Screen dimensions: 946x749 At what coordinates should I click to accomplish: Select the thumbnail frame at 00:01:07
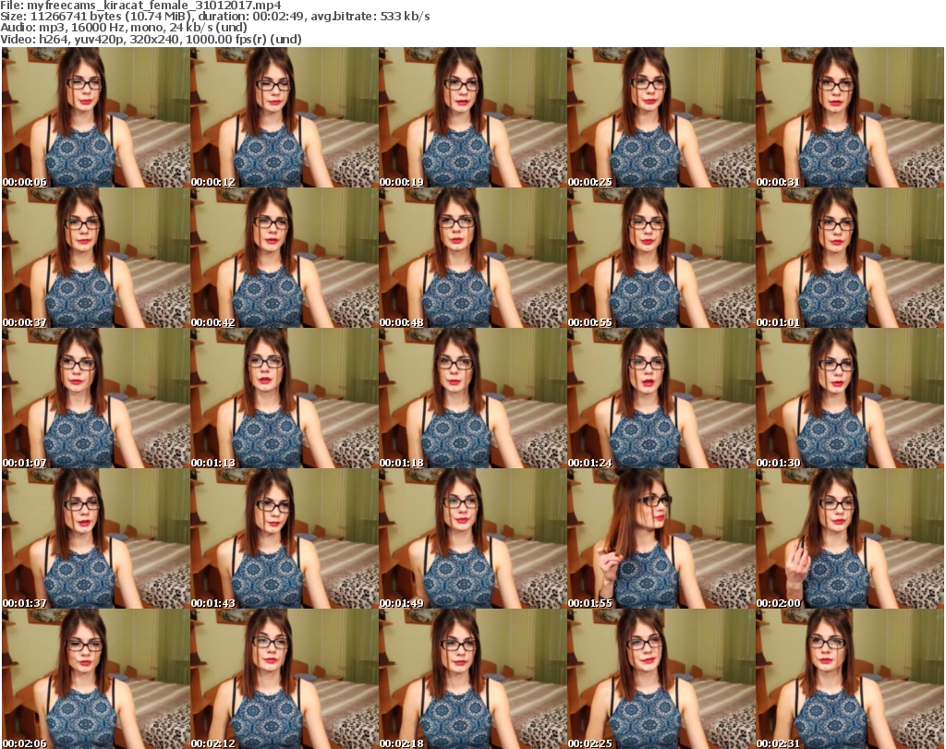pos(95,398)
